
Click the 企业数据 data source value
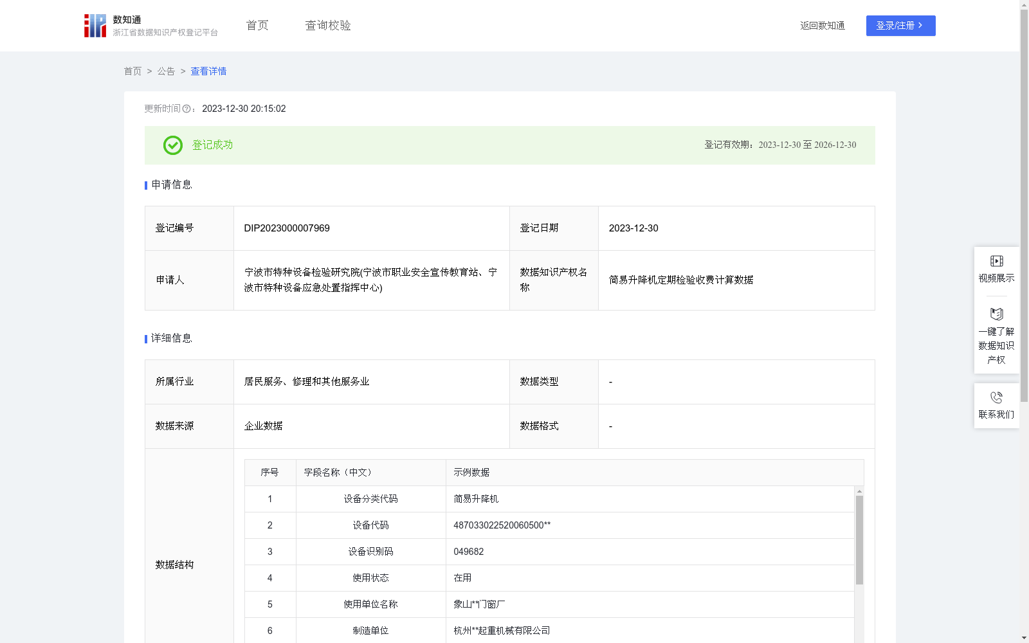click(263, 426)
